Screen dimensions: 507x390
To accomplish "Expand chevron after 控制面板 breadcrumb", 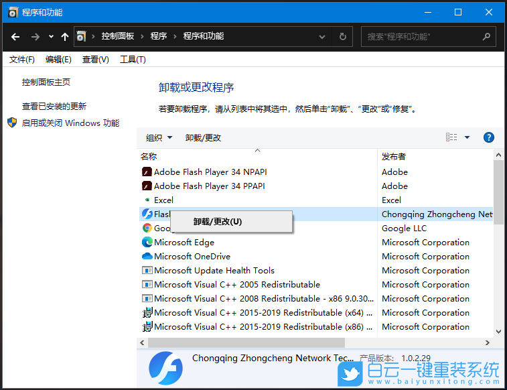I will 142,36.
